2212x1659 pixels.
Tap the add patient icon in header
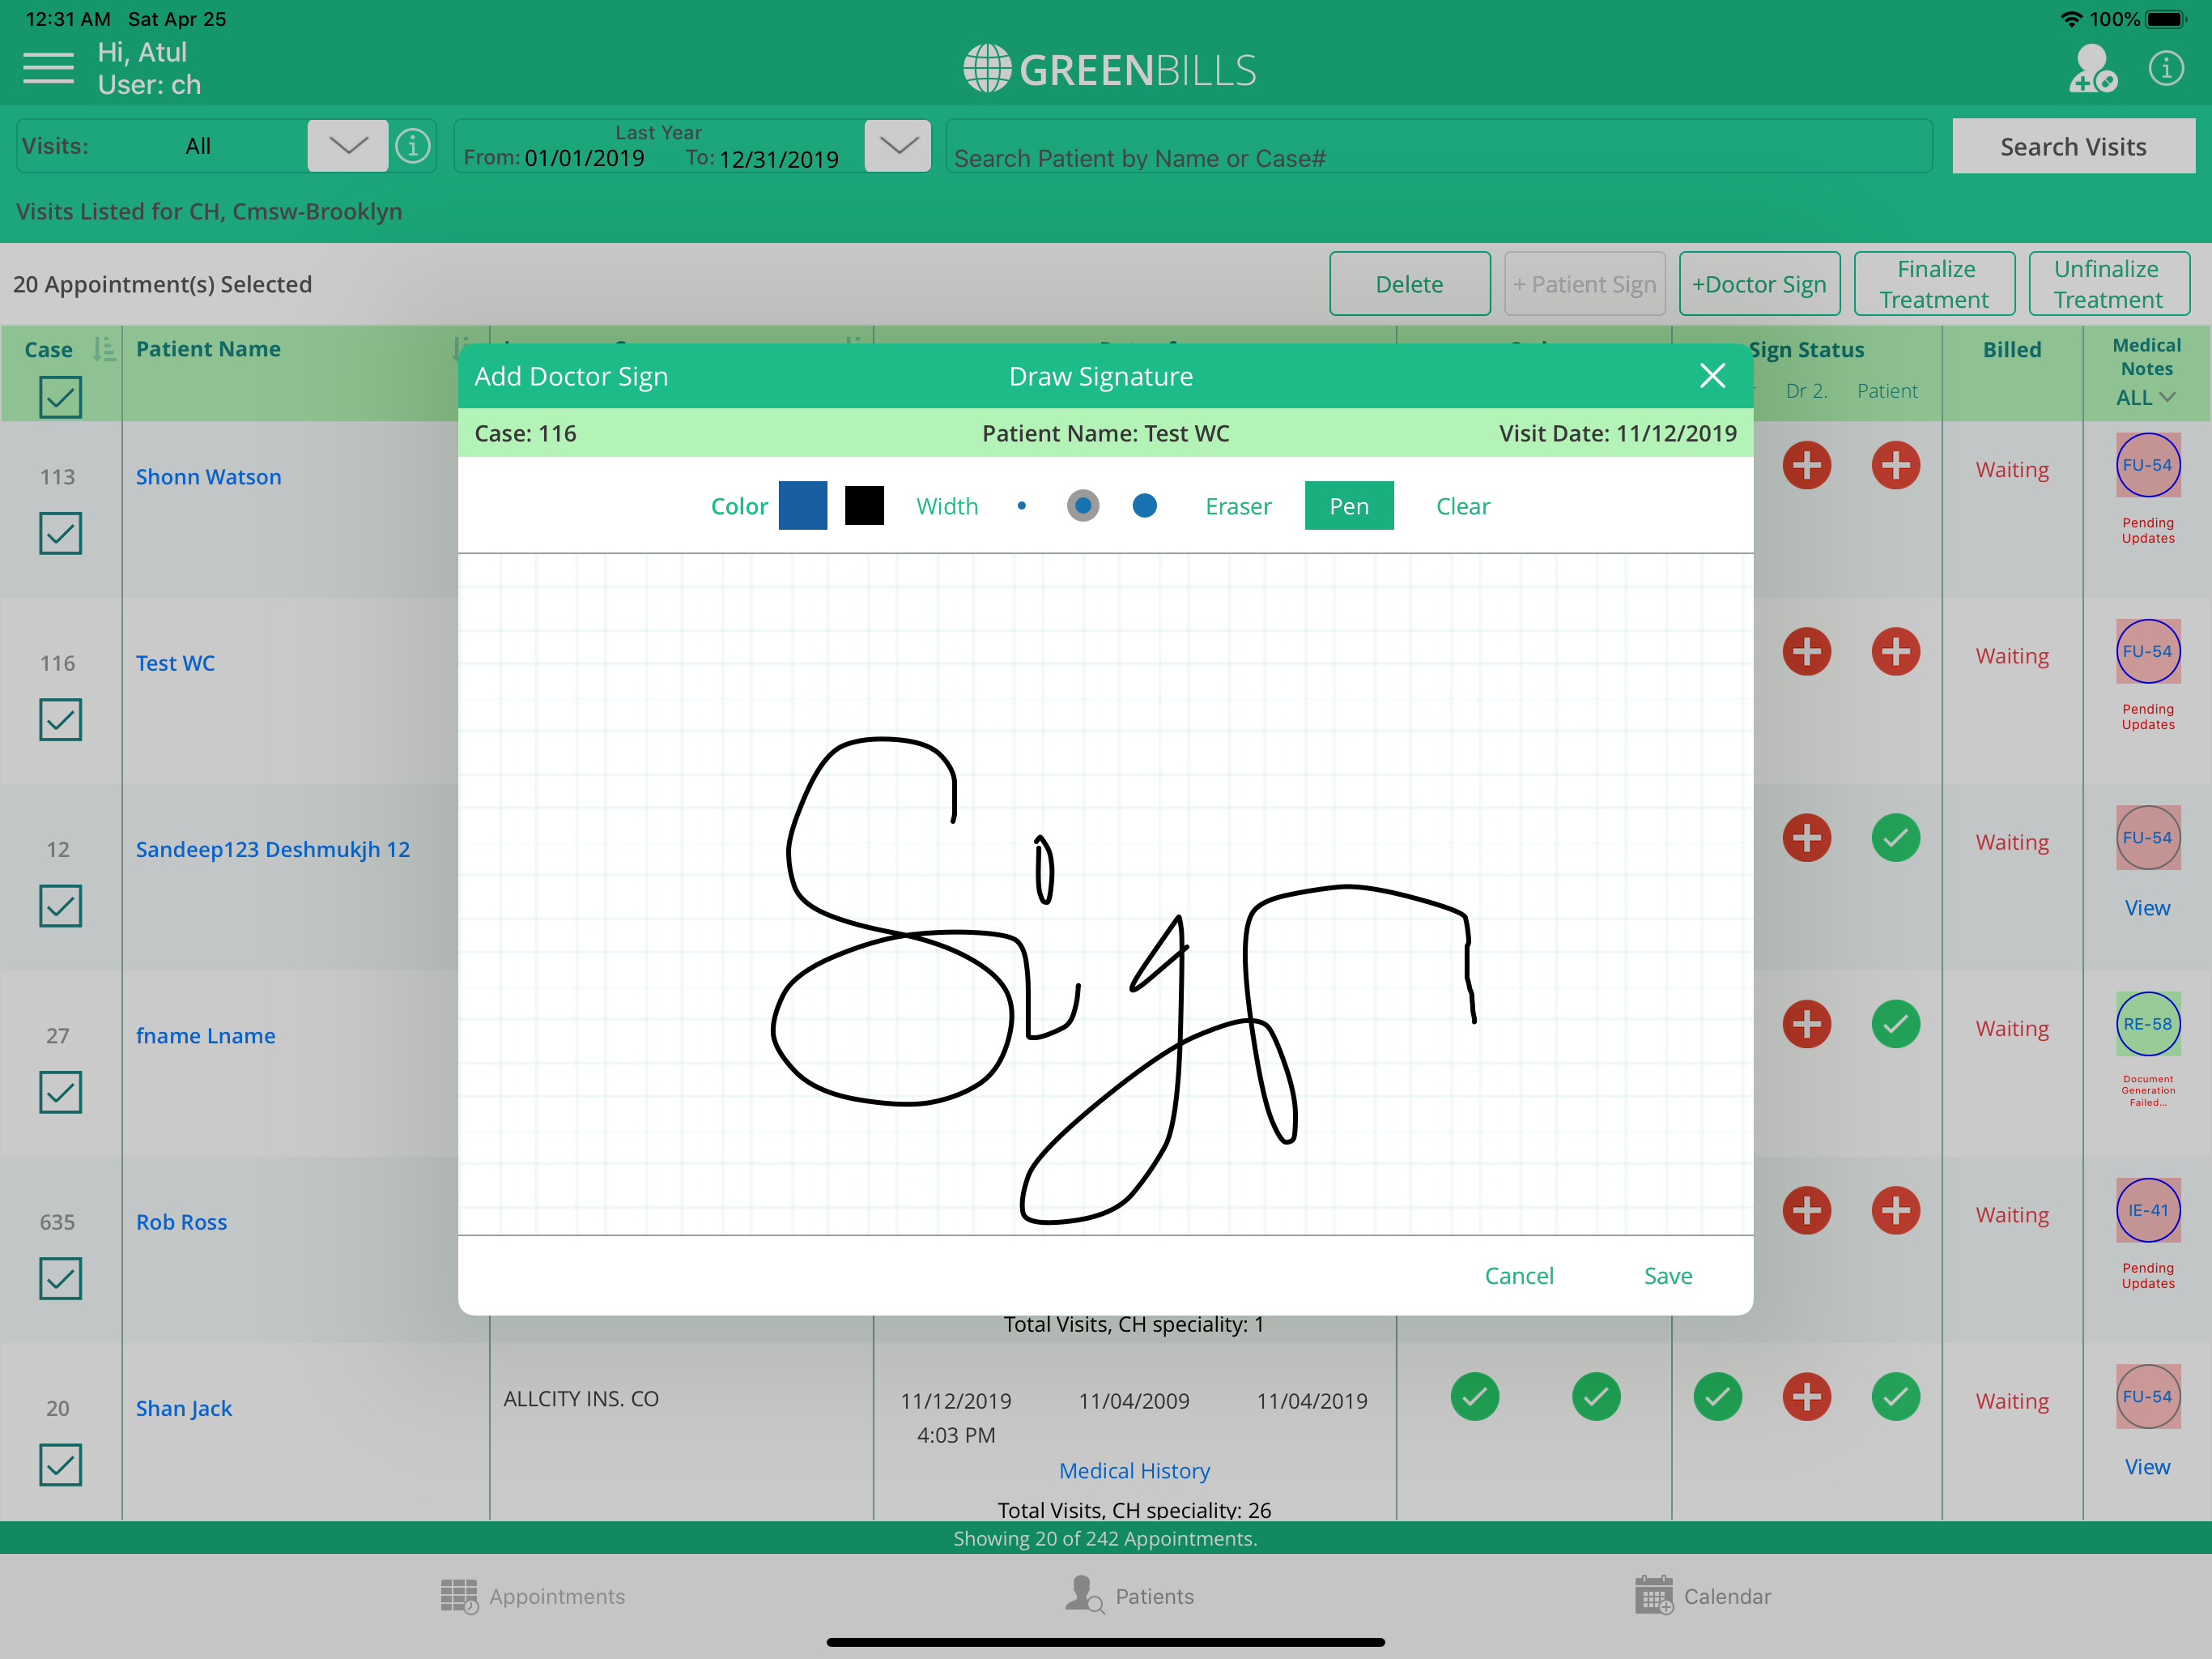pos(2091,68)
